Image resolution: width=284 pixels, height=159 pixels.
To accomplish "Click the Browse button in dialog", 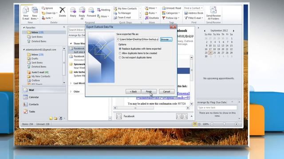I will [x=166, y=39].
